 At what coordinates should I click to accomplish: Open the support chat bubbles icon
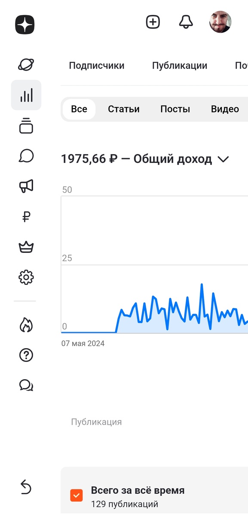[25, 386]
